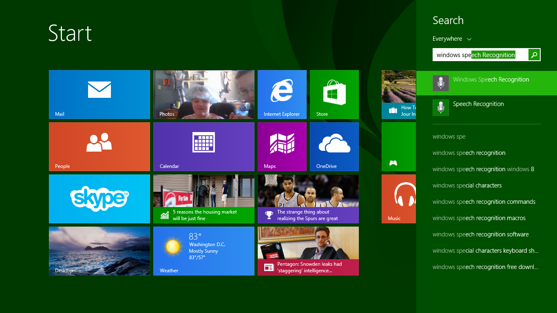Open the Spurs Sports tile
The width and height of the screenshot is (557, 313).
[x=308, y=199]
